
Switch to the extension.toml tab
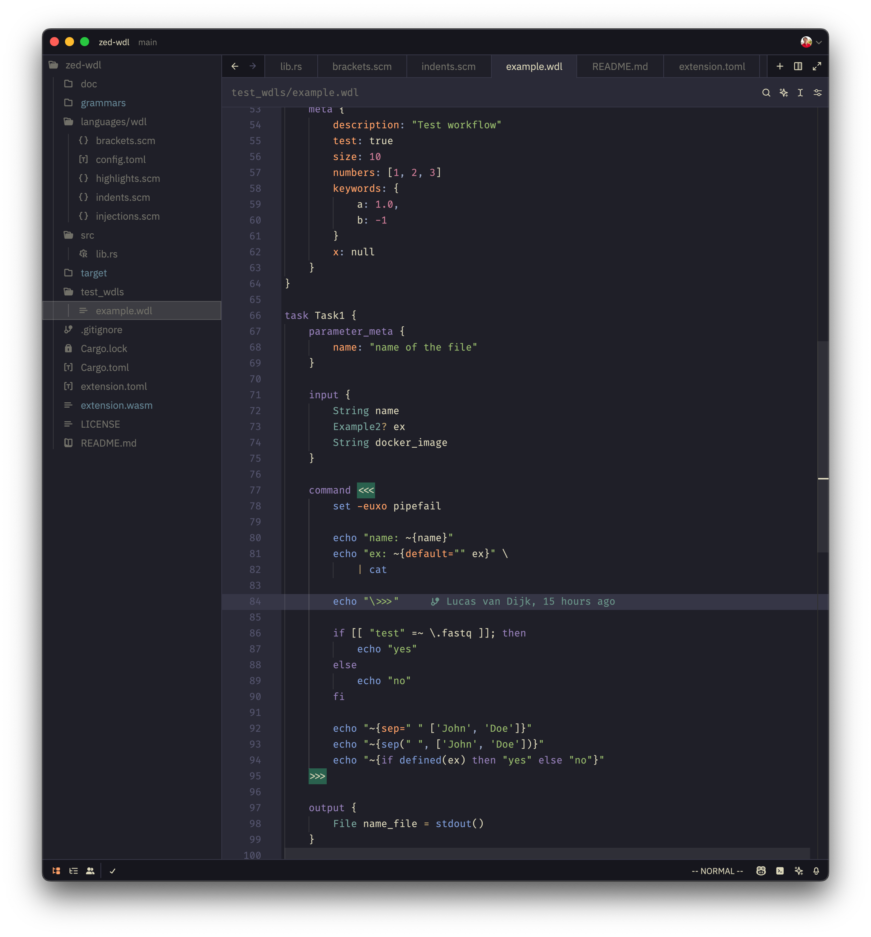pos(712,67)
